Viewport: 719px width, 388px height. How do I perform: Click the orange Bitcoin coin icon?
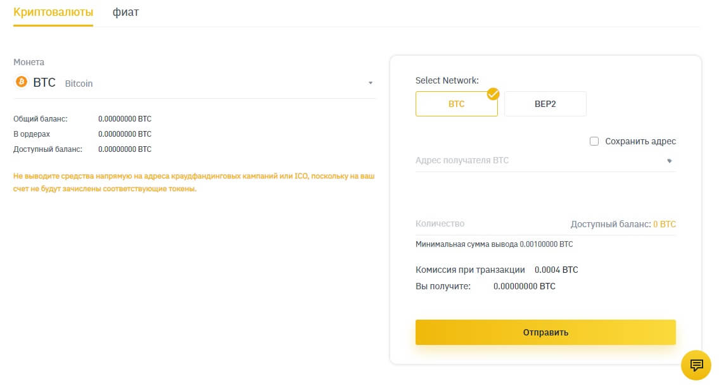point(21,82)
